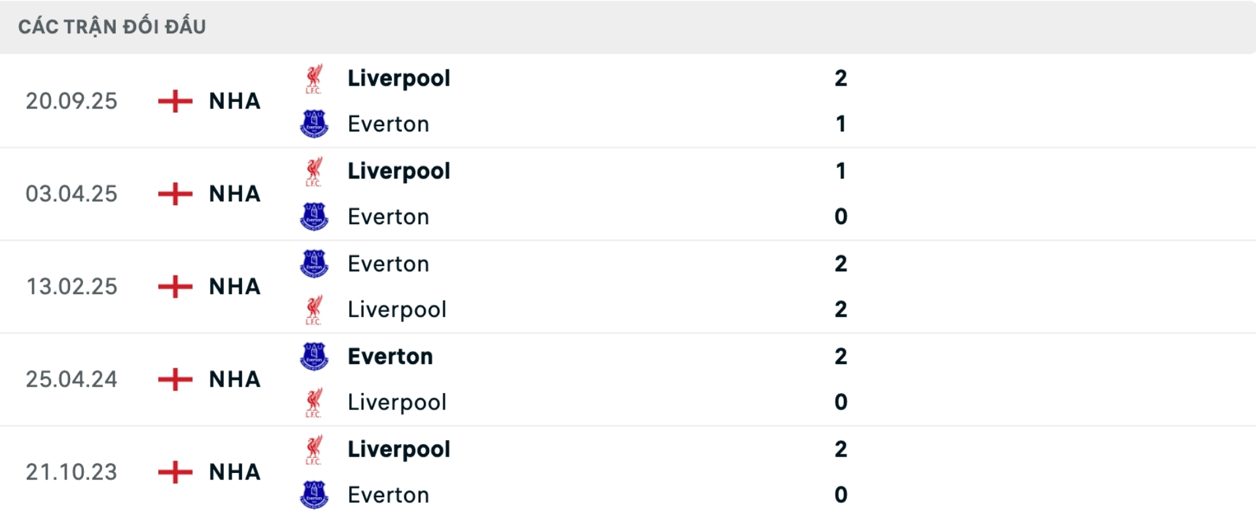Select the 21.10.23 match date
The height and width of the screenshot is (518, 1256).
71,472
